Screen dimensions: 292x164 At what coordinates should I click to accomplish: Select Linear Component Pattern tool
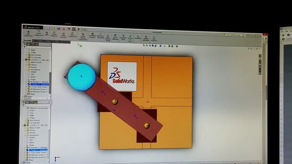54,34
